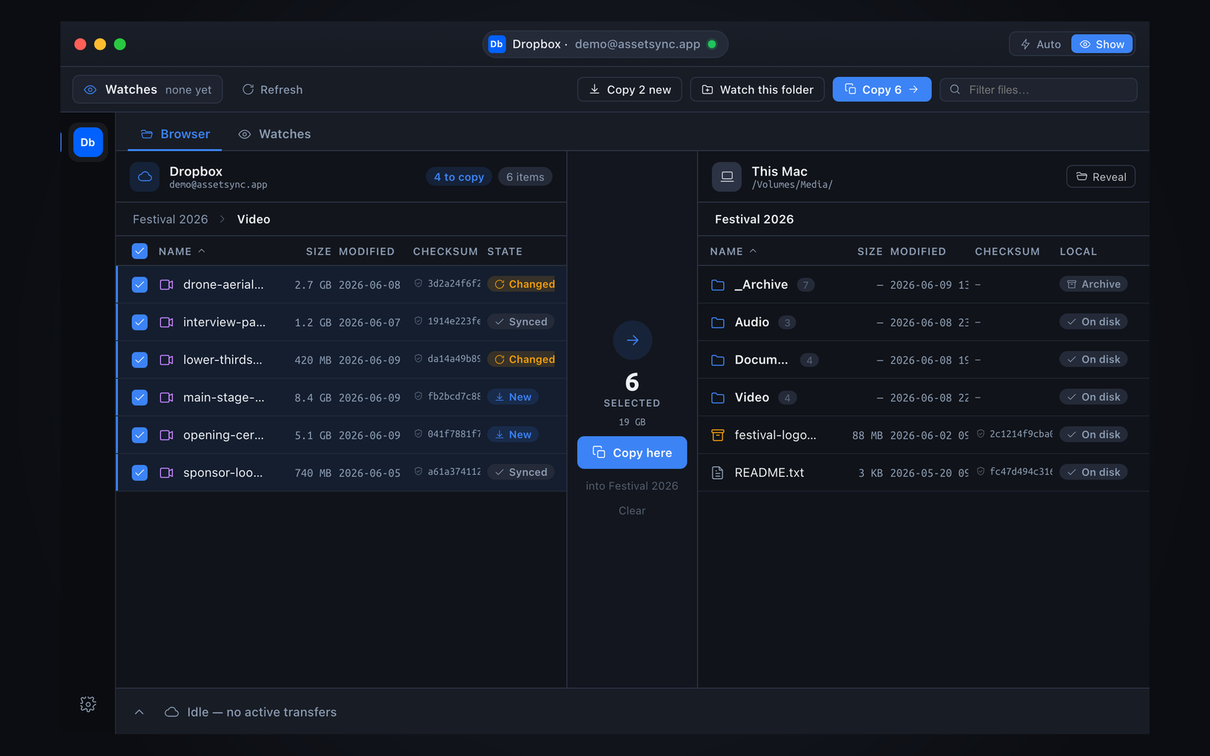
Task: Switch visibility mode to Show
Action: pyautogui.click(x=1102, y=44)
